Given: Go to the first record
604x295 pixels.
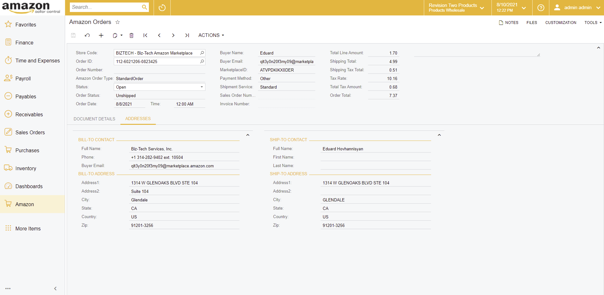Looking at the screenshot, I should (145, 35).
